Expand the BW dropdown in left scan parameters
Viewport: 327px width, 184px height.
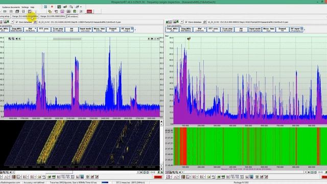pyautogui.click(x=35, y=29)
